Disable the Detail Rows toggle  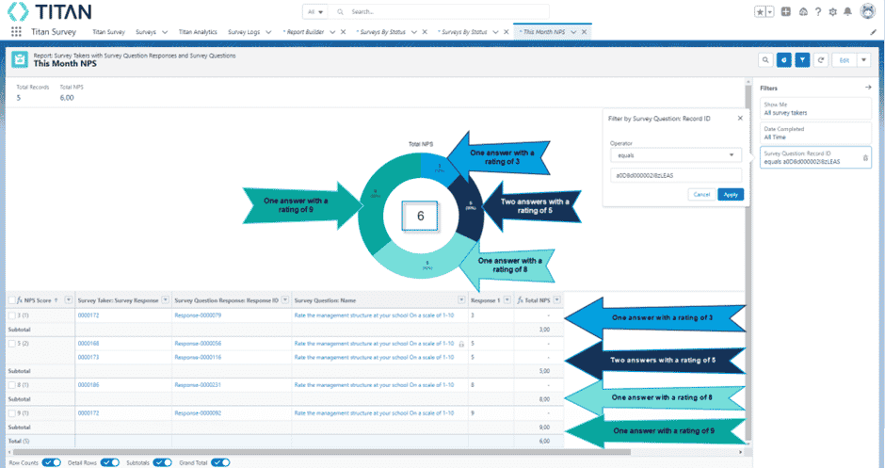click(109, 462)
